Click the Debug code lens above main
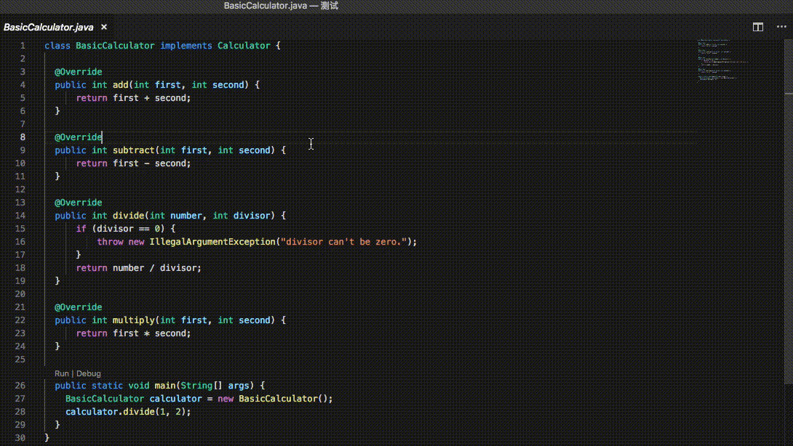Viewport: 793px width, 446px height. click(89, 373)
